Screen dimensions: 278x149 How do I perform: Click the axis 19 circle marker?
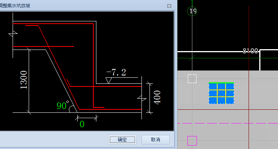tap(192, 11)
